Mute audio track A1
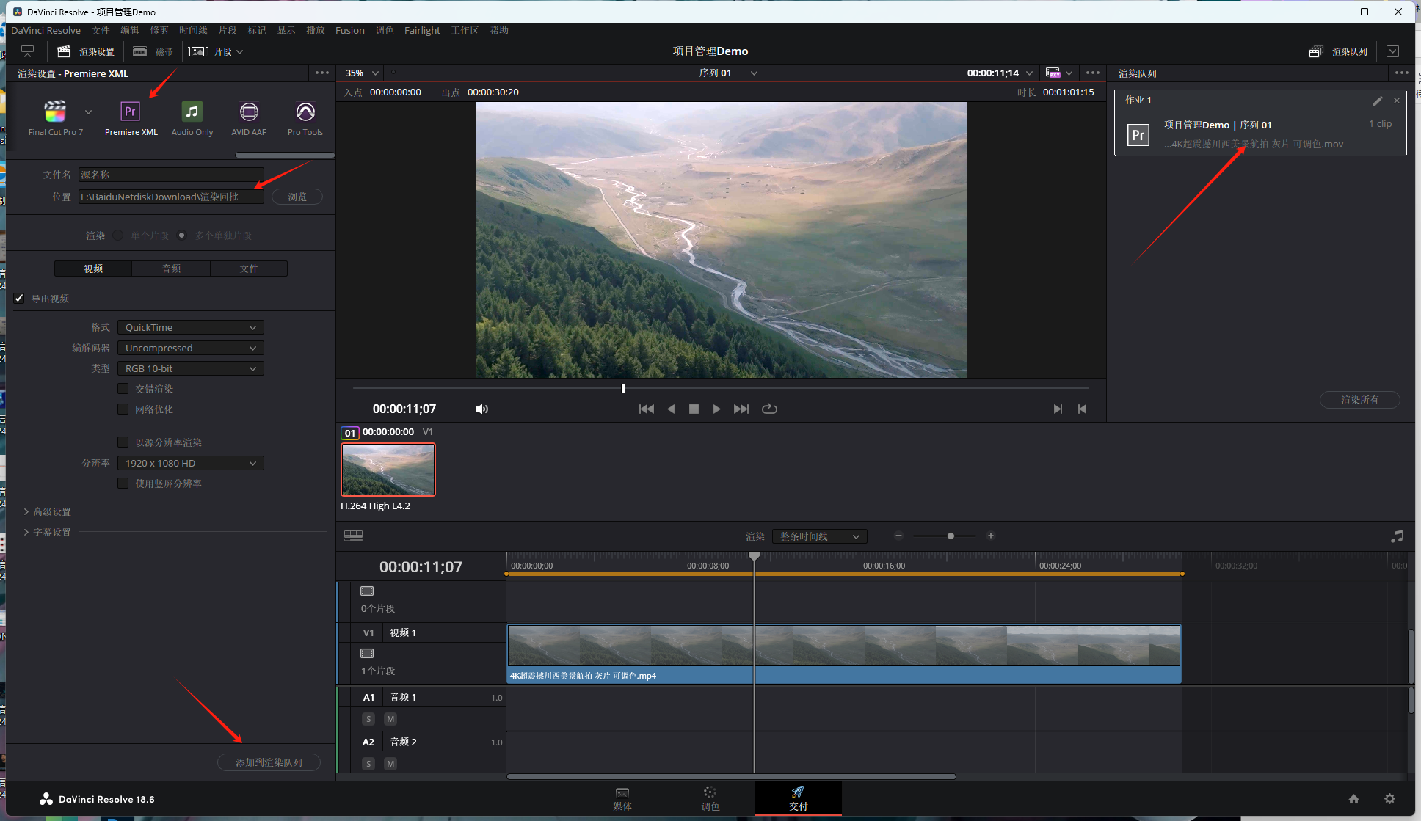This screenshot has width=1421, height=821. coord(390,719)
